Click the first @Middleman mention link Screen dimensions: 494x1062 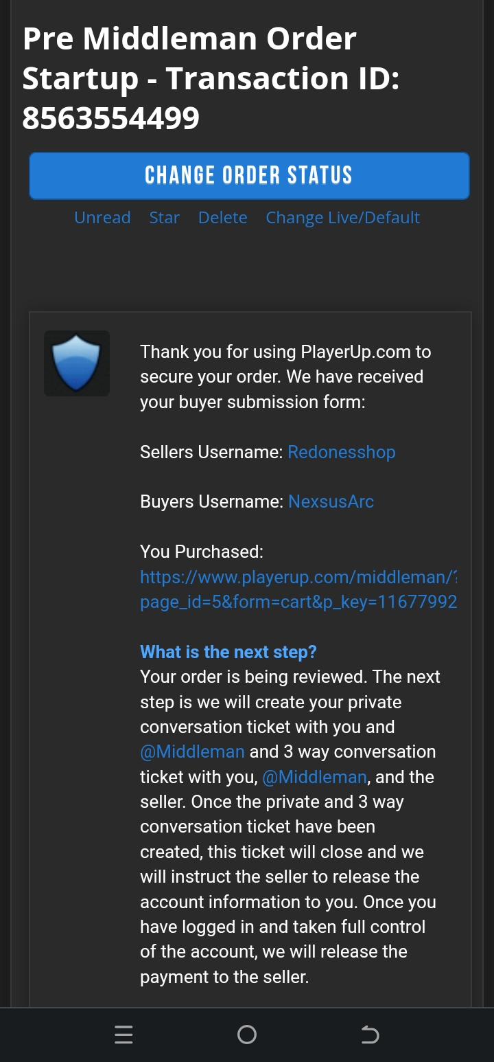click(191, 752)
